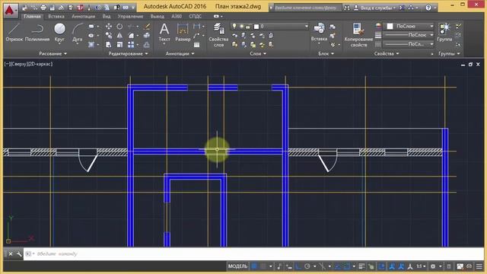Open the A360 ribbon tab

tap(177, 16)
